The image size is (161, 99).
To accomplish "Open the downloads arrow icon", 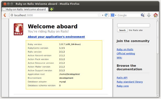I will [x=149, y=15].
